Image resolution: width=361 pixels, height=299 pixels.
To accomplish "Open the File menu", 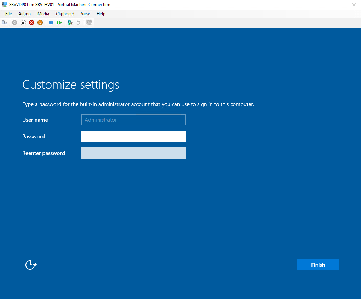I will pos(8,14).
